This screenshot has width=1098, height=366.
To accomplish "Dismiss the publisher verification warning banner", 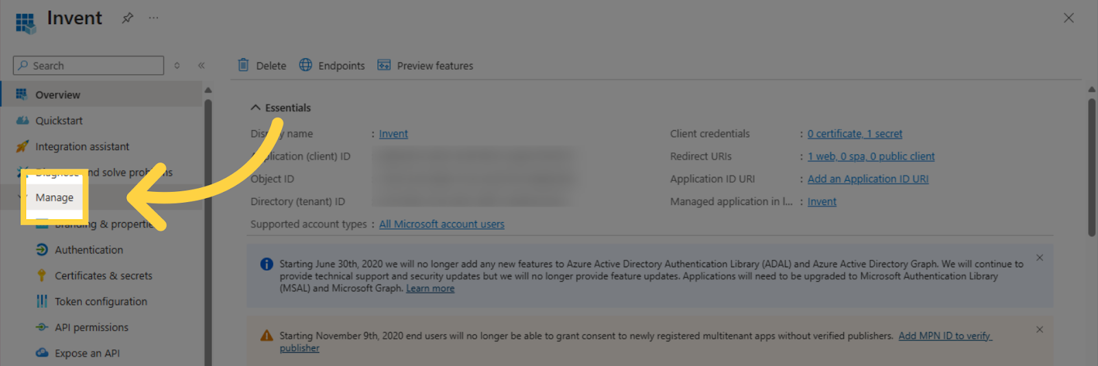I will click(1040, 330).
